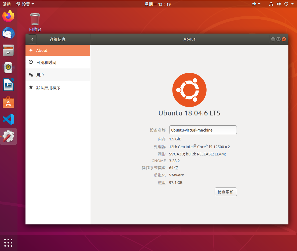Select About in the sidebar
297x251 pixels.
click(58, 50)
